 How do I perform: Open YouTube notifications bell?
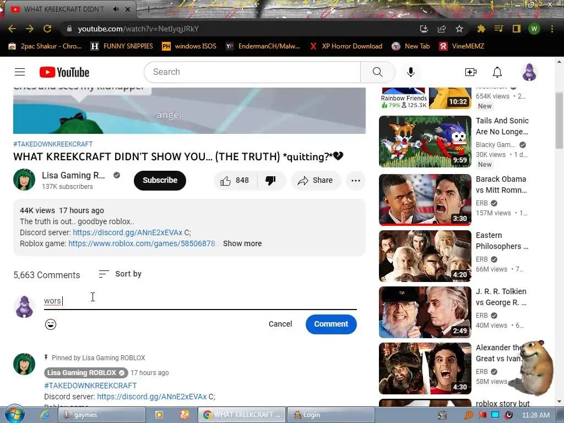497,72
